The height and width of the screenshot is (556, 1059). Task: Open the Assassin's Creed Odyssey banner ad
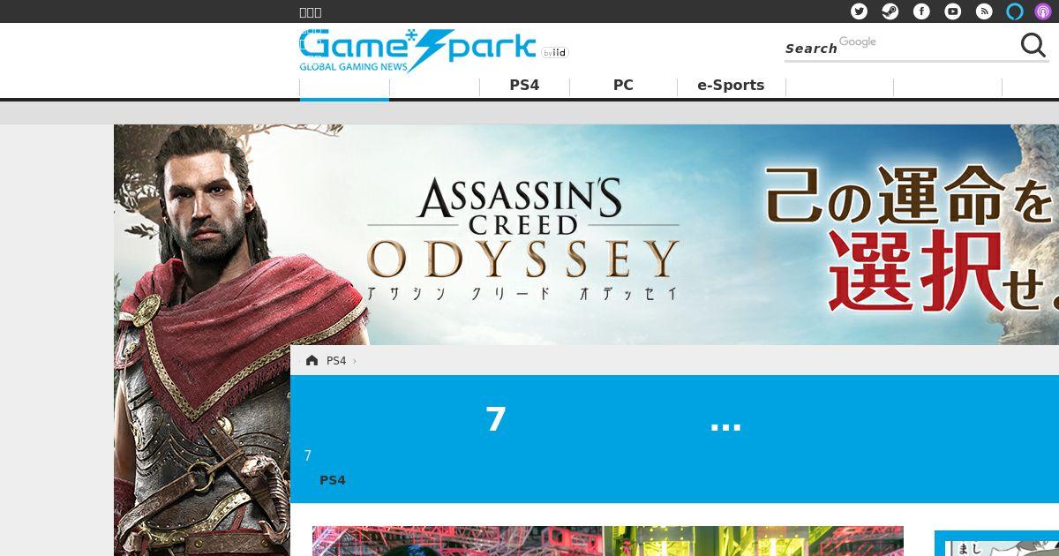pyautogui.click(x=586, y=235)
